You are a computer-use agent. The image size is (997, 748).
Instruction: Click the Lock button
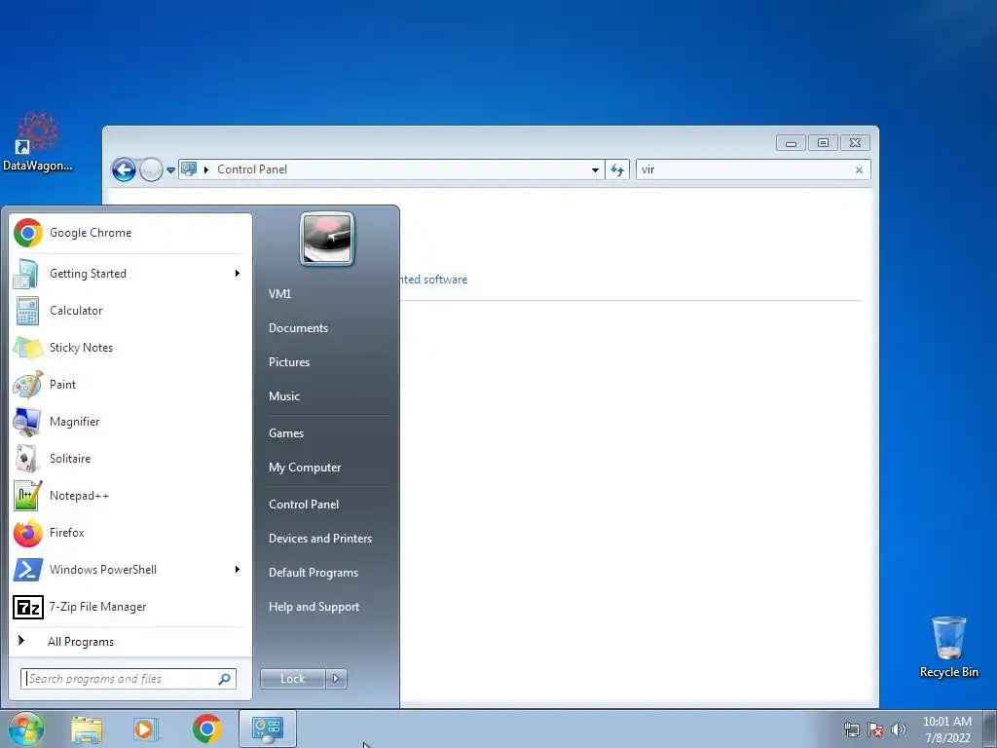pyautogui.click(x=292, y=679)
